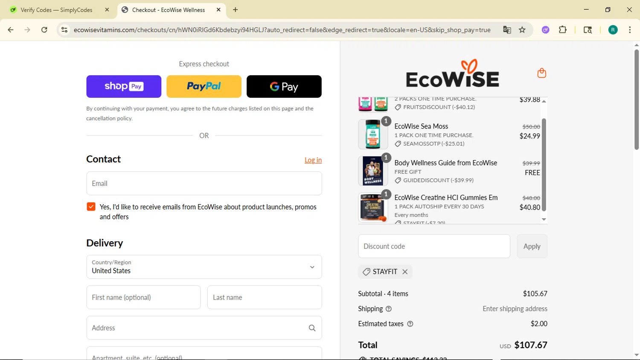
Task: Click the order summary scrollbar thumb
Action: point(544,165)
